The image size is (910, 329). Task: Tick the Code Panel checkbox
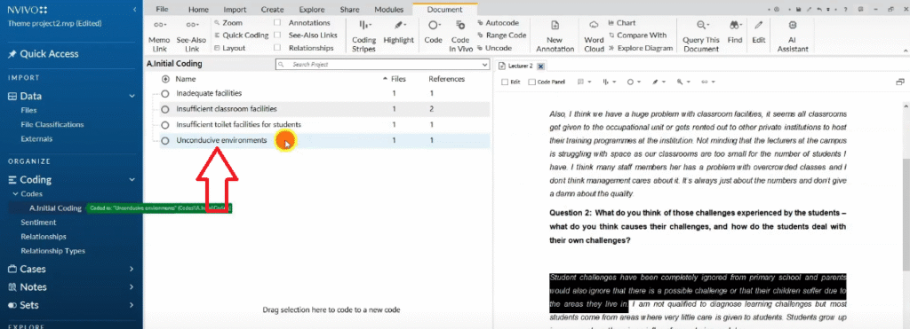pyautogui.click(x=531, y=82)
